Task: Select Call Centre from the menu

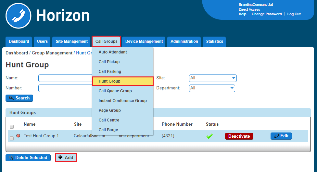Action: pos(123,120)
